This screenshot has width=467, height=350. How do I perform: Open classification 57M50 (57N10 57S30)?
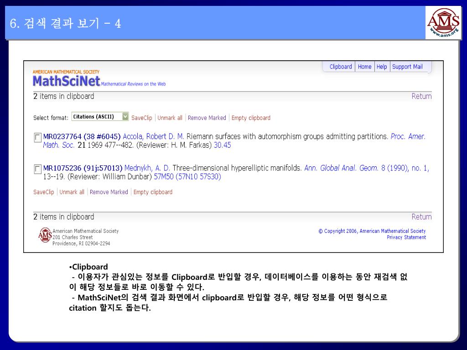(187, 177)
